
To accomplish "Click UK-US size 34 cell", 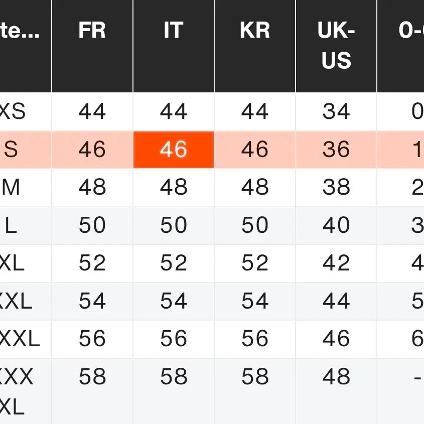I will pyautogui.click(x=336, y=111).
